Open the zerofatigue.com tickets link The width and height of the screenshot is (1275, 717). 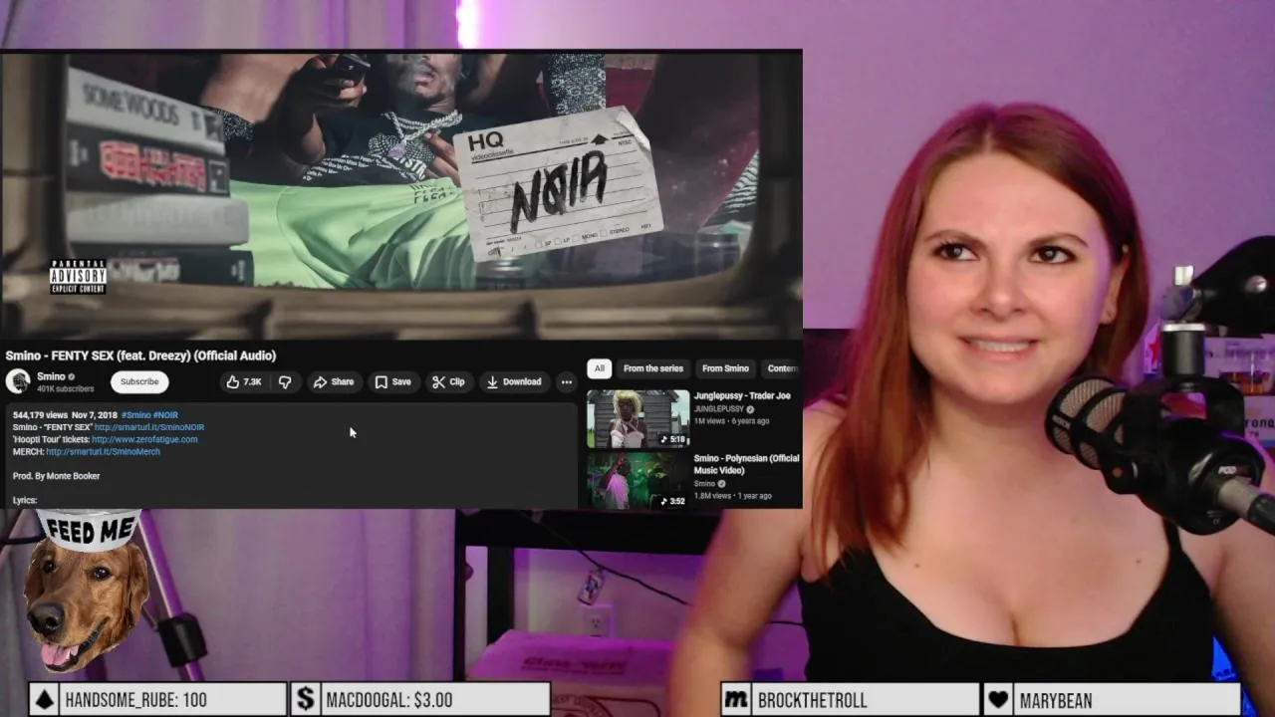pyautogui.click(x=144, y=439)
